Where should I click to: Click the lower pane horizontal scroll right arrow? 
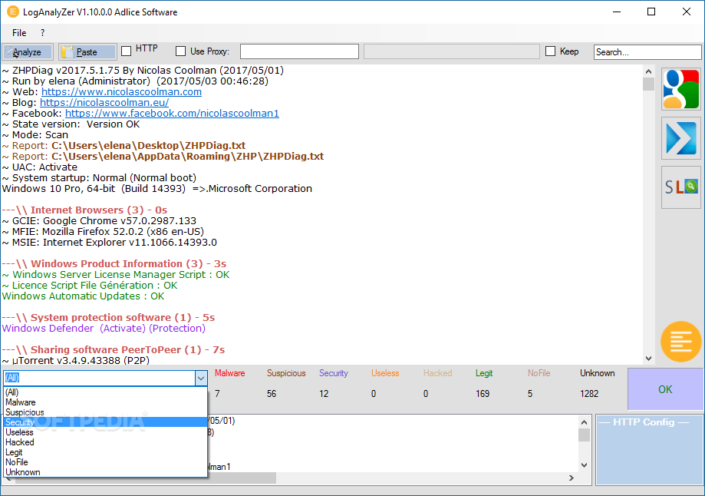pos(572,478)
